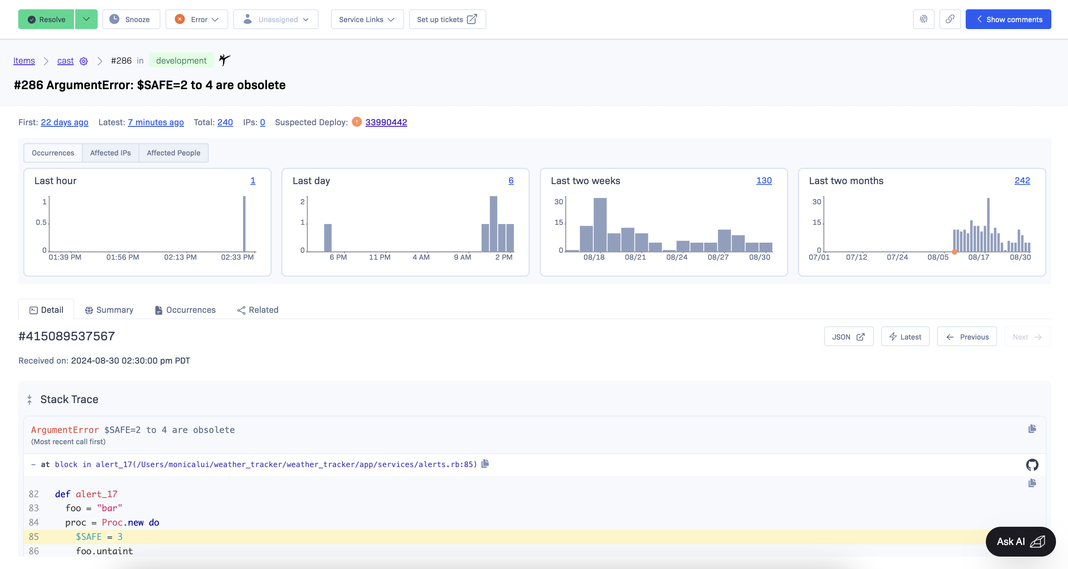Copy the alerts.rb file path icon
The image size is (1068, 569).
pos(485,464)
